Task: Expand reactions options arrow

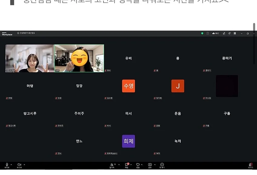Action: click(142, 164)
